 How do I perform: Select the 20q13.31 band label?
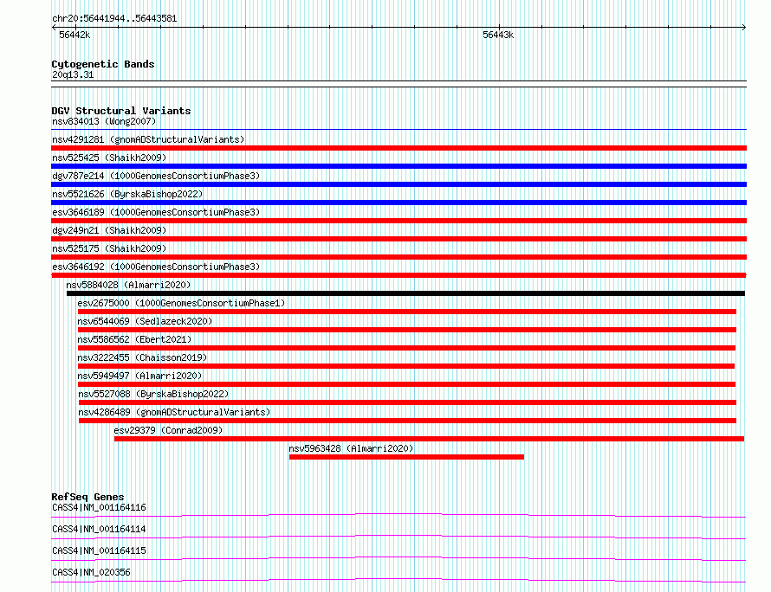point(73,74)
